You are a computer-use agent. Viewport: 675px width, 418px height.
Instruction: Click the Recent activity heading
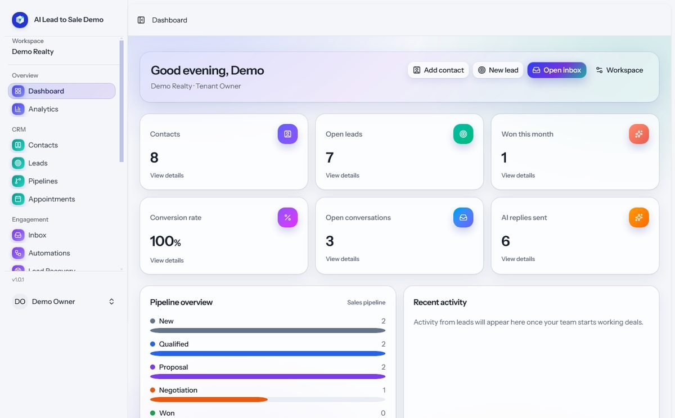click(440, 302)
